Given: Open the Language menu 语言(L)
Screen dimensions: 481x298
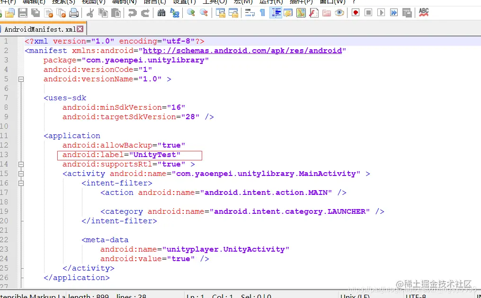Looking at the screenshot, I should coord(155,2).
